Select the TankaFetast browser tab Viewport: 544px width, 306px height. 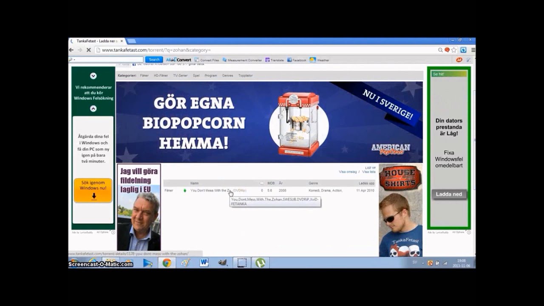coord(96,41)
